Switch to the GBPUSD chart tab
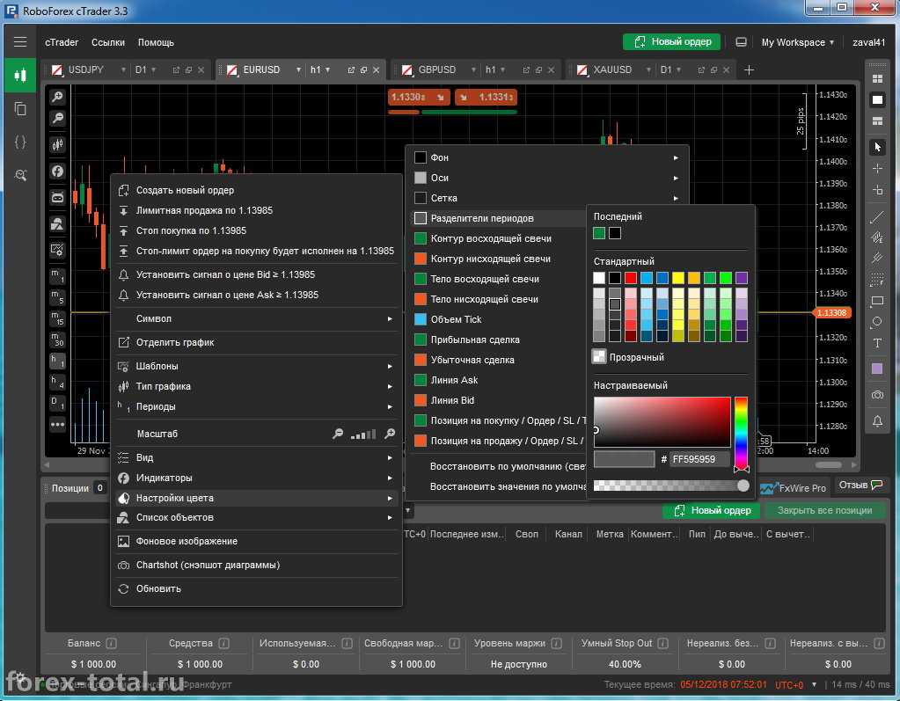This screenshot has height=701, width=900. coord(437,69)
